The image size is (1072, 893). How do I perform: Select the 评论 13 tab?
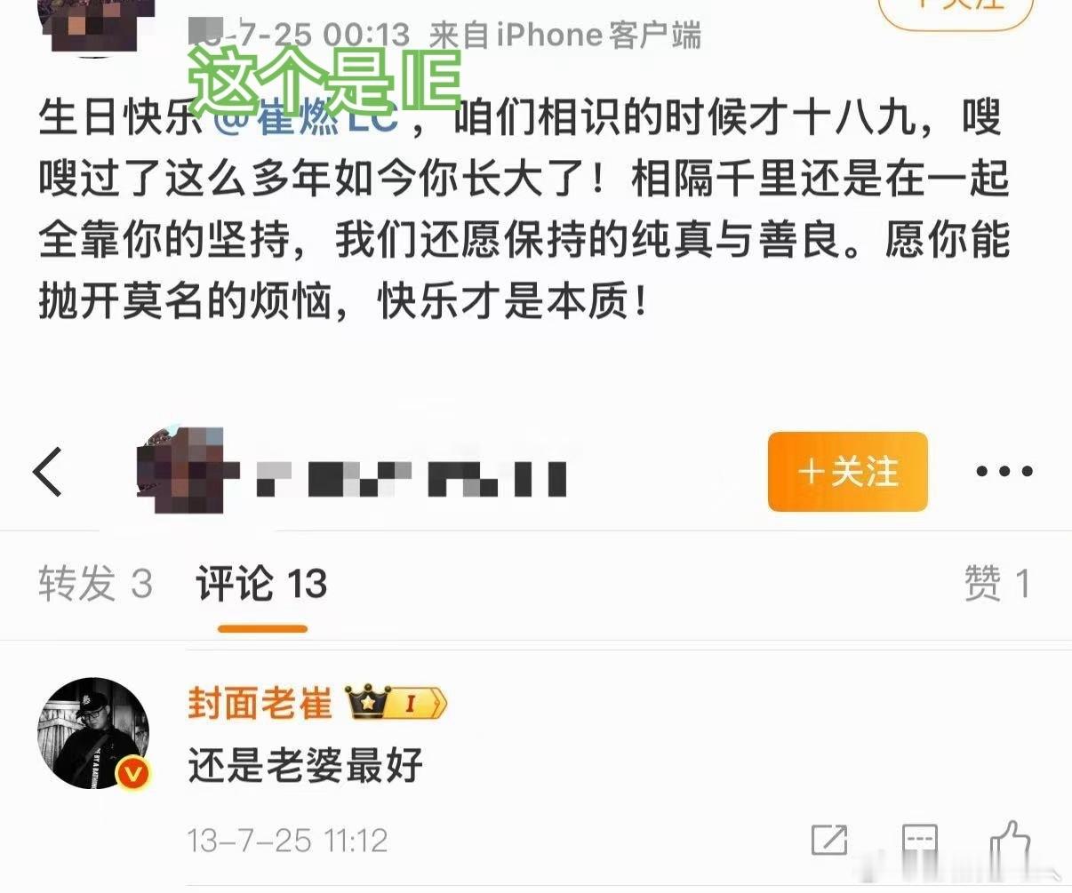click(262, 585)
